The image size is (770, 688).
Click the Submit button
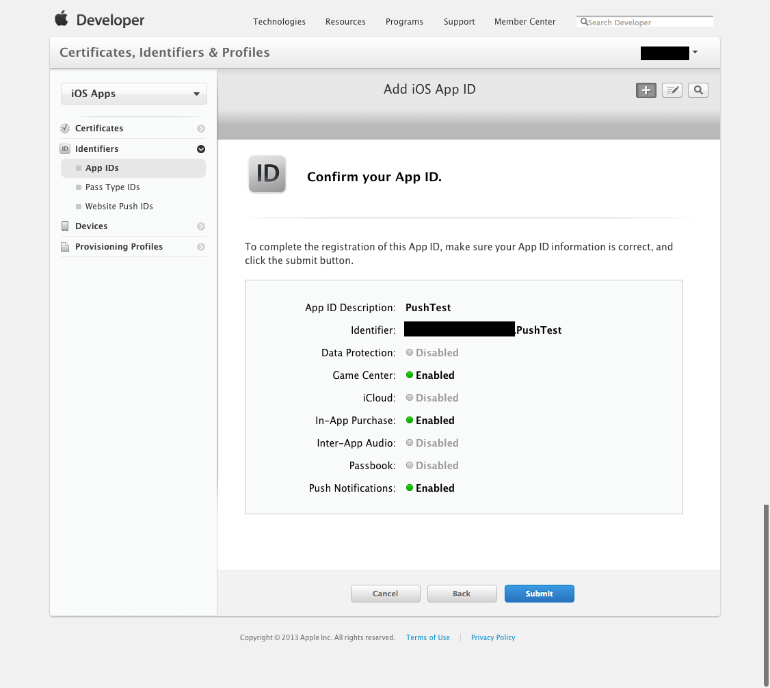[539, 593]
